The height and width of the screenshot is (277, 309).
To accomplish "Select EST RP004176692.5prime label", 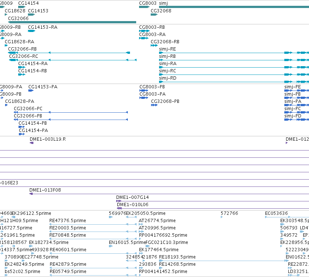I will pos(163,235).
